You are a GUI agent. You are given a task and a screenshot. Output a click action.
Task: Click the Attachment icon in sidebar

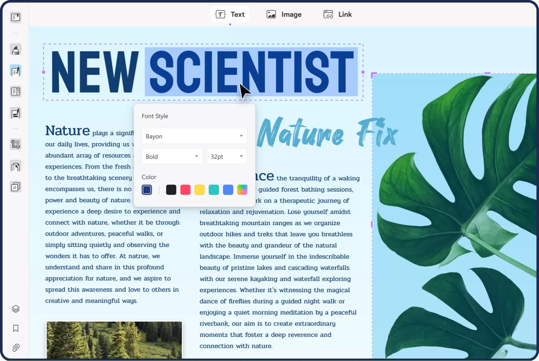tap(16, 347)
